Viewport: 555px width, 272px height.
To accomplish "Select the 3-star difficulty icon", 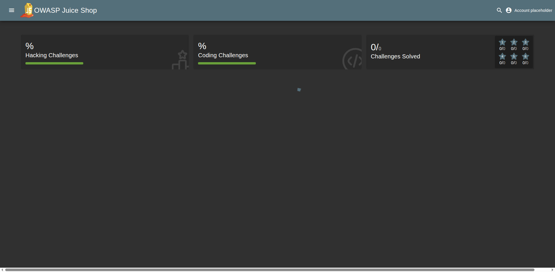I will (x=526, y=42).
